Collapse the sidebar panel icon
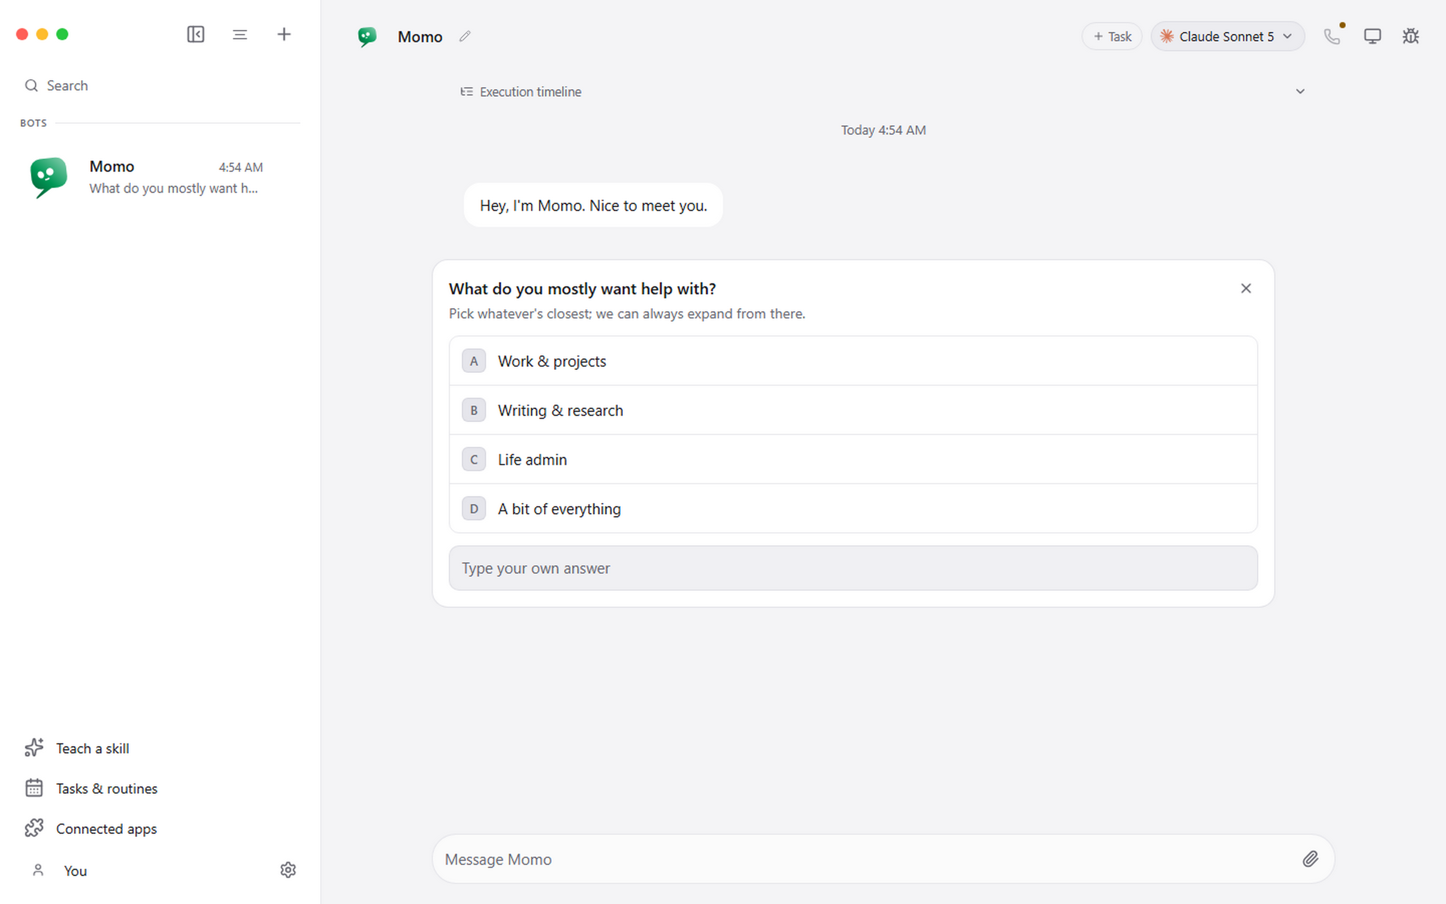Viewport: 1446px width, 904px height. pos(195,35)
